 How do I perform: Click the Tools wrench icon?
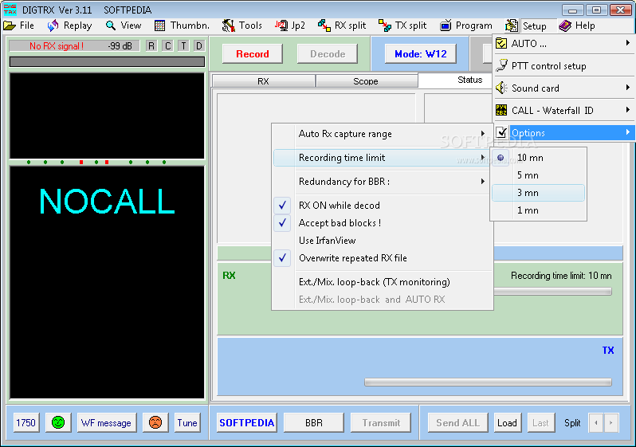[x=229, y=25]
